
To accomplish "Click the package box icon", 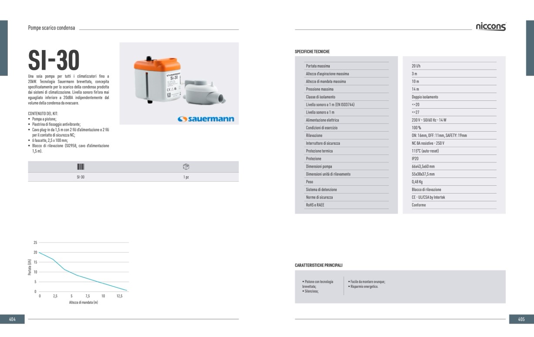I will coord(186,167).
